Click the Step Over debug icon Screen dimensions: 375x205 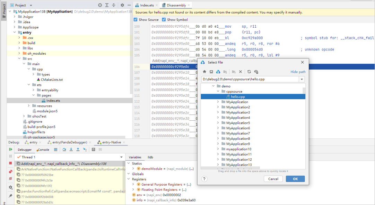64,150
